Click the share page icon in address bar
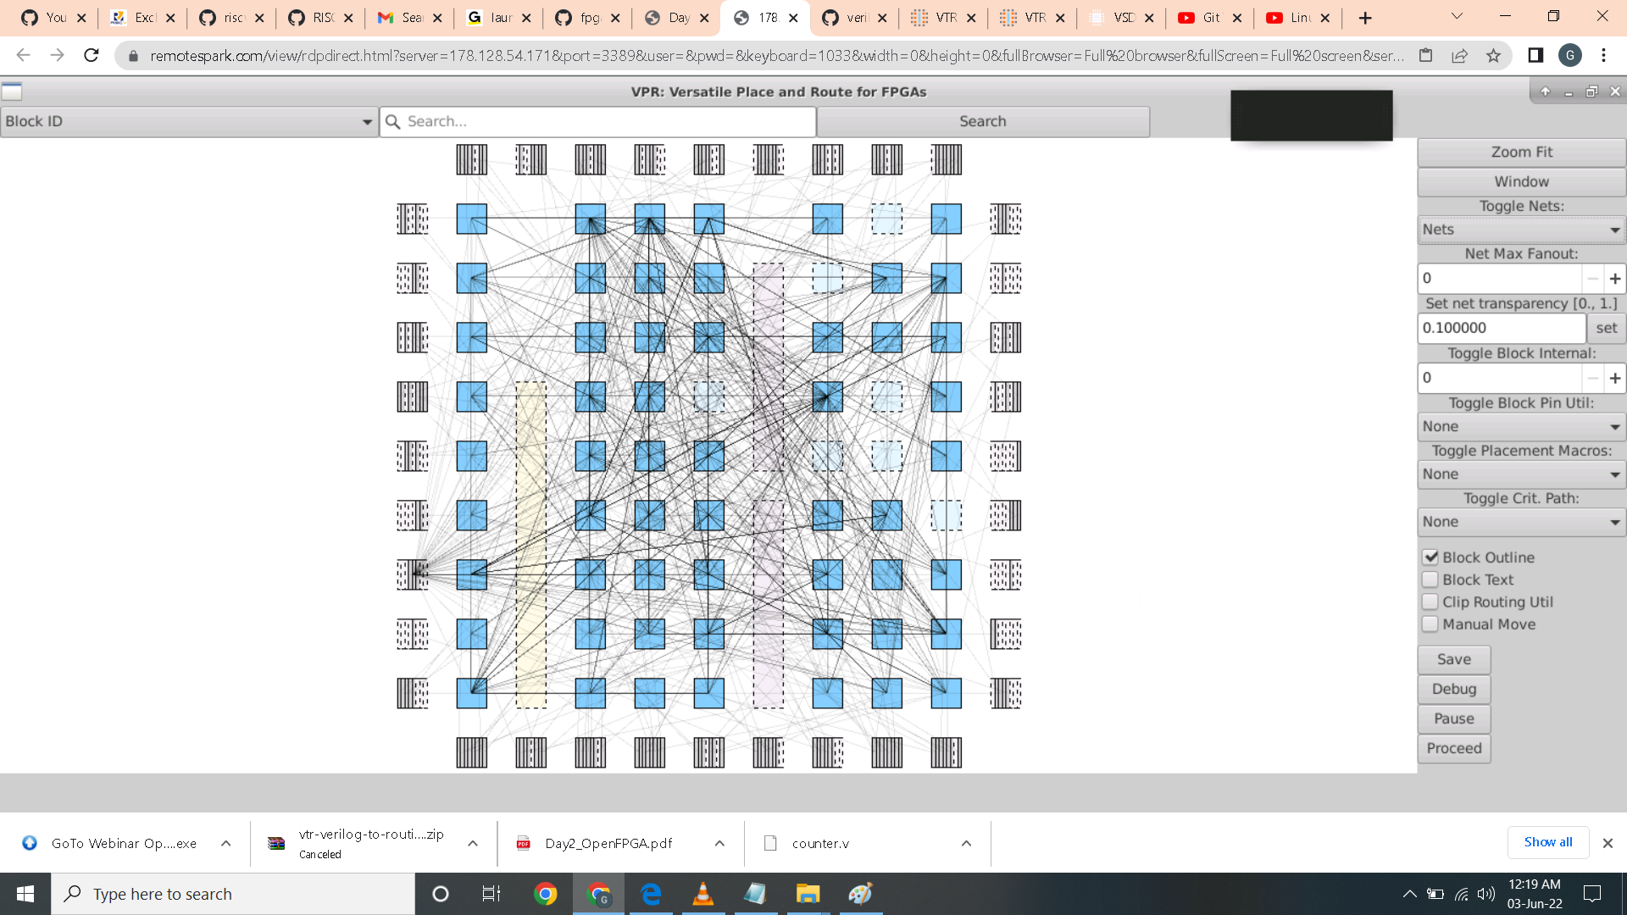 tap(1459, 56)
